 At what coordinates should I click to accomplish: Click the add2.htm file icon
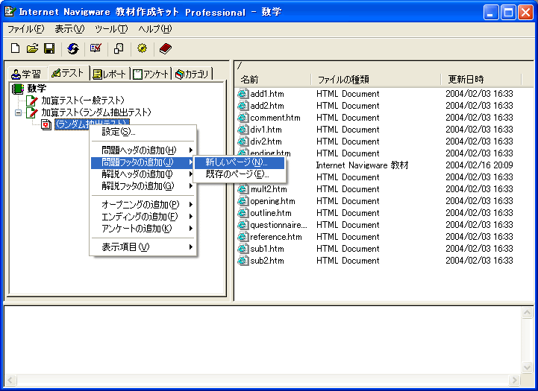[x=243, y=106]
